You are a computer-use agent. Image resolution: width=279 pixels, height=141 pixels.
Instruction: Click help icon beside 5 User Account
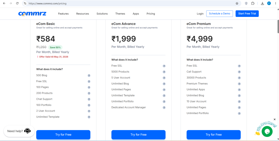pyautogui.click(x=164, y=78)
